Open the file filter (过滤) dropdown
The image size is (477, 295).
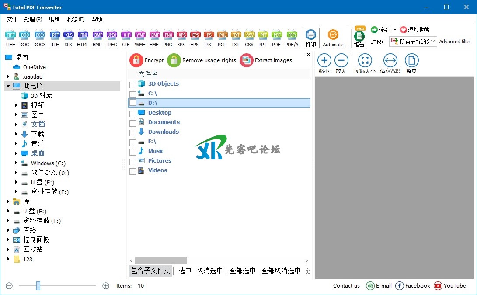pos(413,42)
